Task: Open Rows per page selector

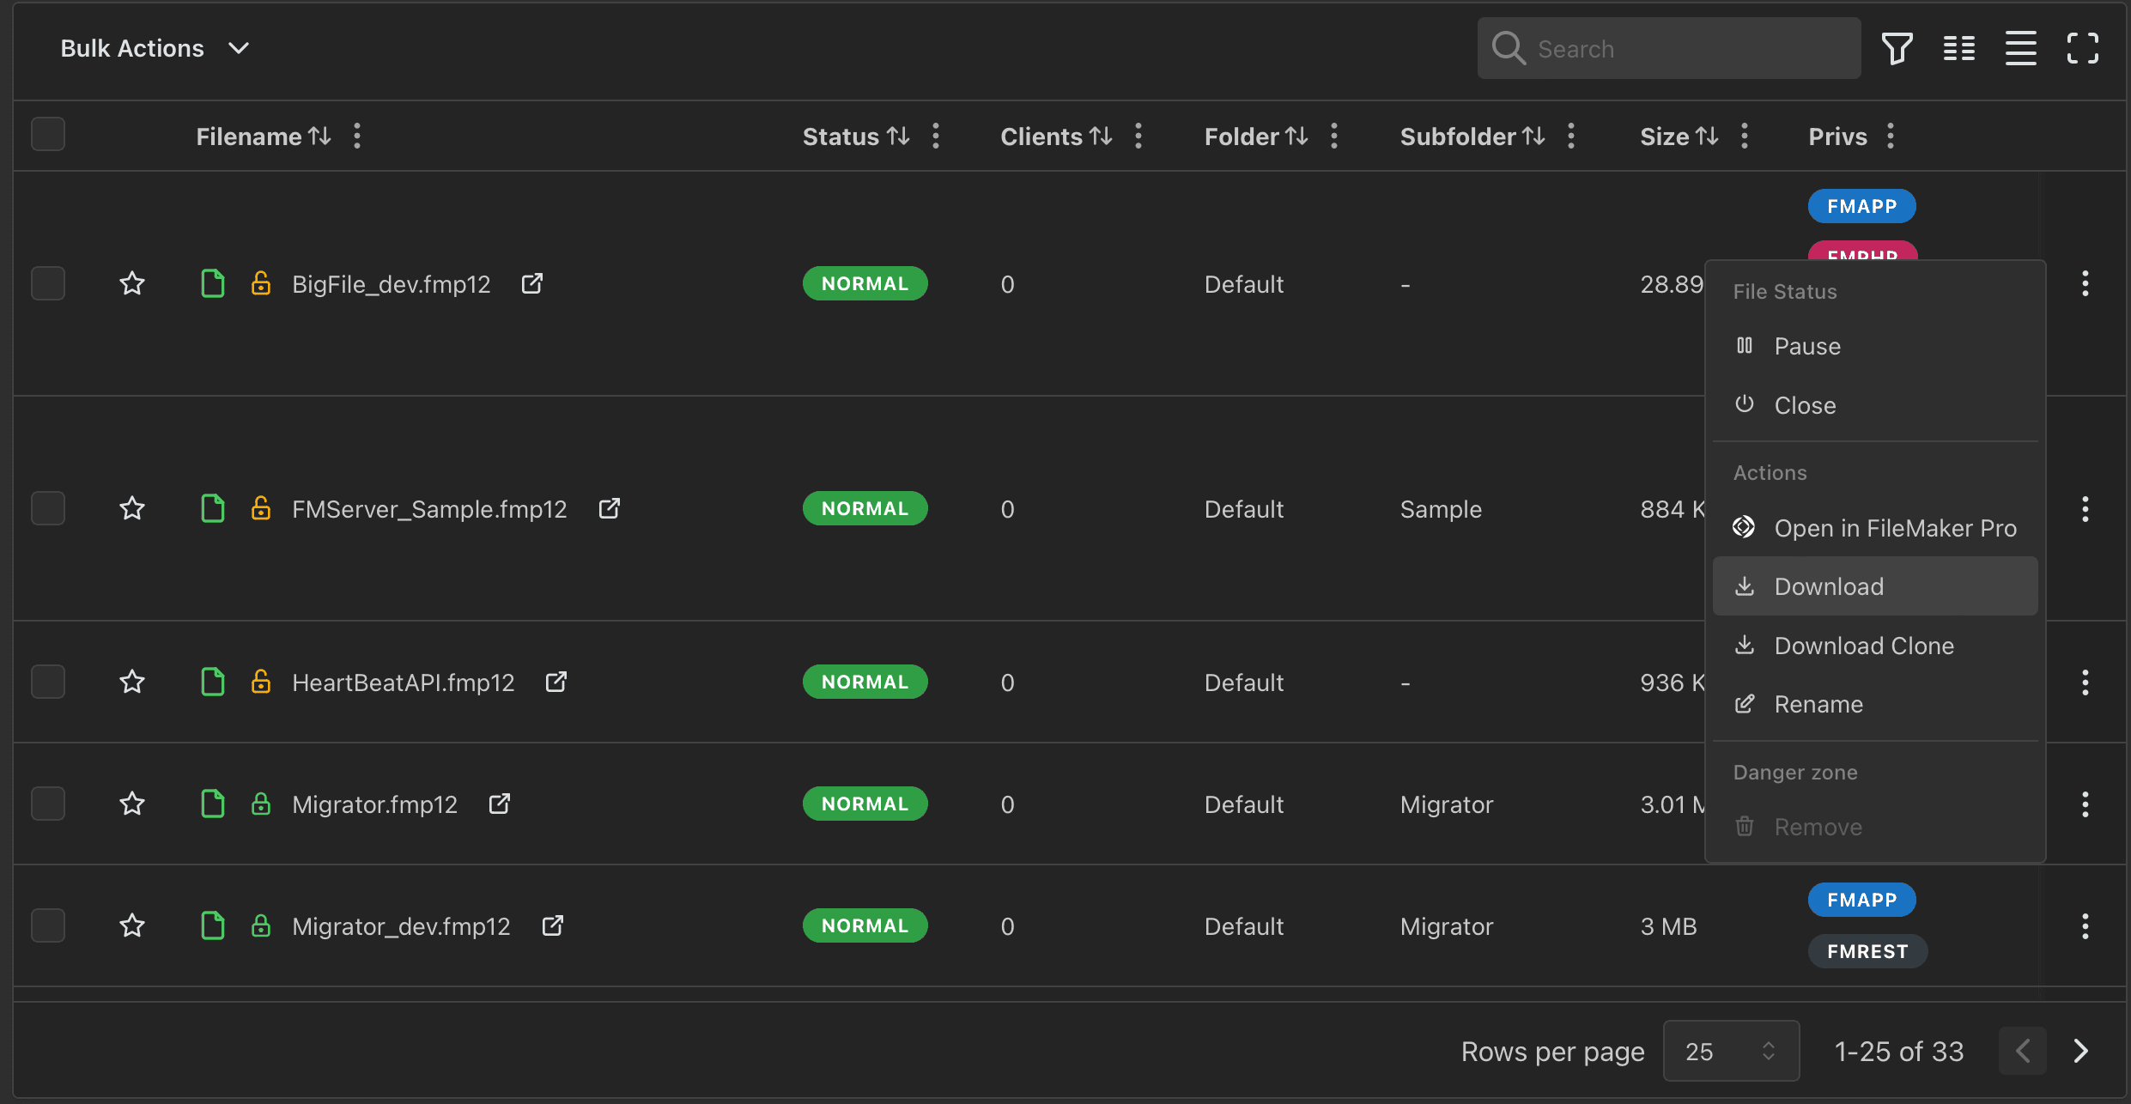Action: coord(1730,1051)
